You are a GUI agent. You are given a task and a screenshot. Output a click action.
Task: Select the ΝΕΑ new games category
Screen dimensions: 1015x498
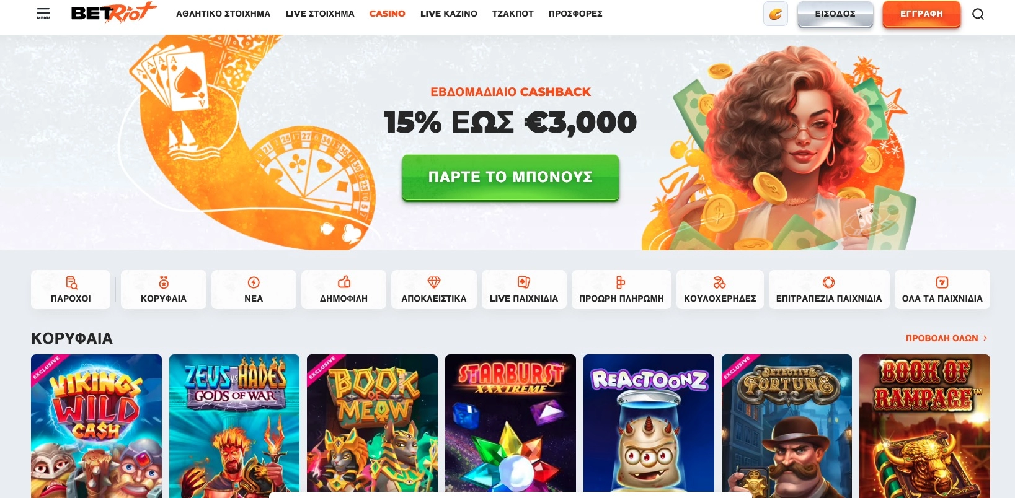254,289
